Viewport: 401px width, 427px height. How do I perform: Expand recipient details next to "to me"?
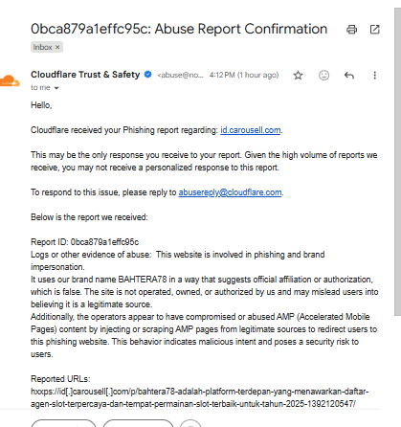tap(56, 88)
